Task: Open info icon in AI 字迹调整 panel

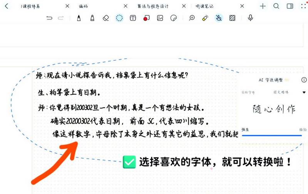Action: [304, 80]
